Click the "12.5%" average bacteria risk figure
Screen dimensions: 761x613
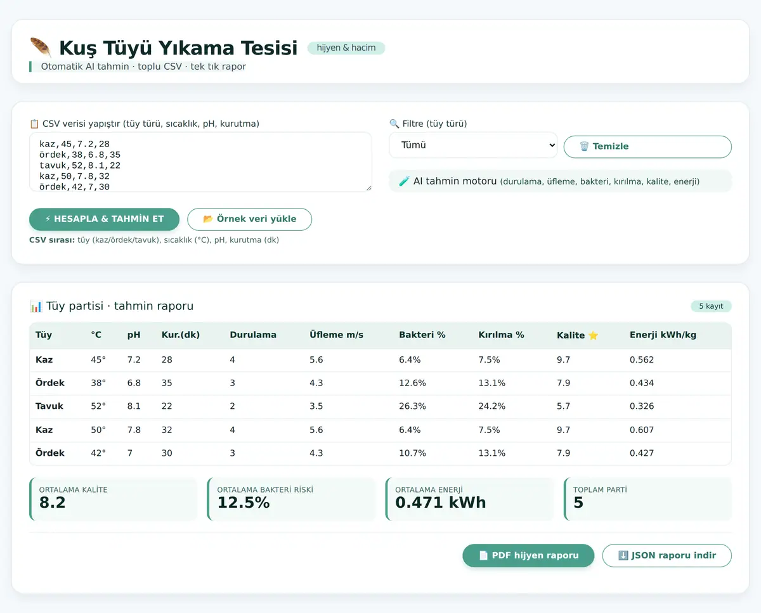click(244, 503)
